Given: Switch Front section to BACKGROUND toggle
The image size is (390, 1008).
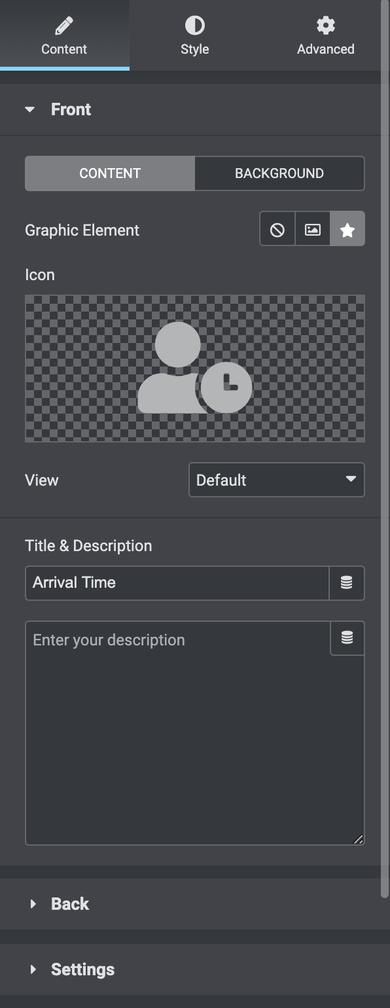Looking at the screenshot, I should pyautogui.click(x=279, y=173).
